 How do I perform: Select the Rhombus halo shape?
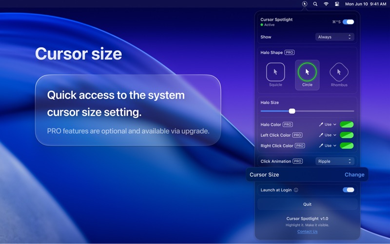[x=339, y=75]
